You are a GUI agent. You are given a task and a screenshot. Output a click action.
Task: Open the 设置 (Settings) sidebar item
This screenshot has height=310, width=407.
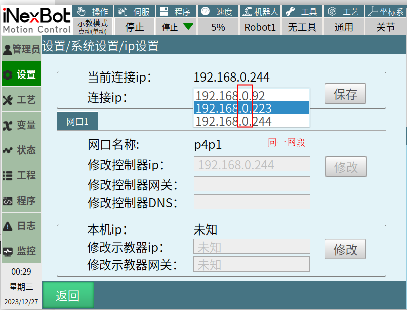tap(21, 74)
